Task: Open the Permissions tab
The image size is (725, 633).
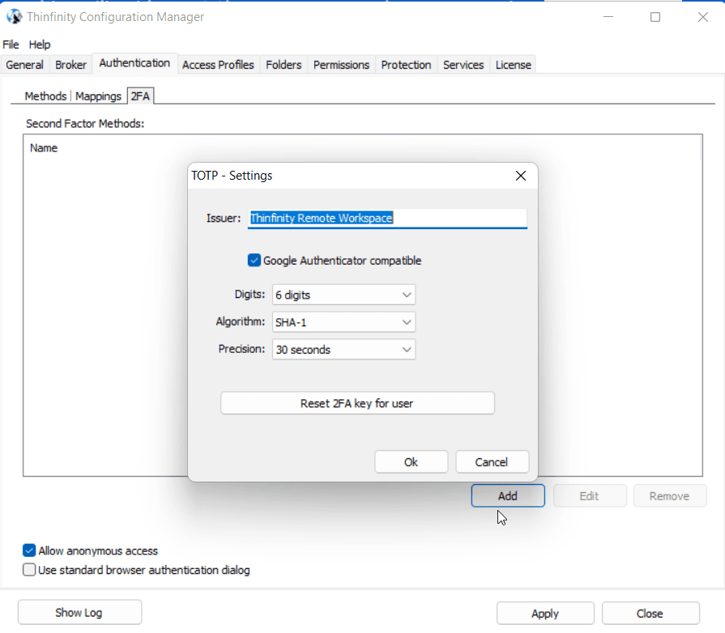Action: click(x=341, y=65)
